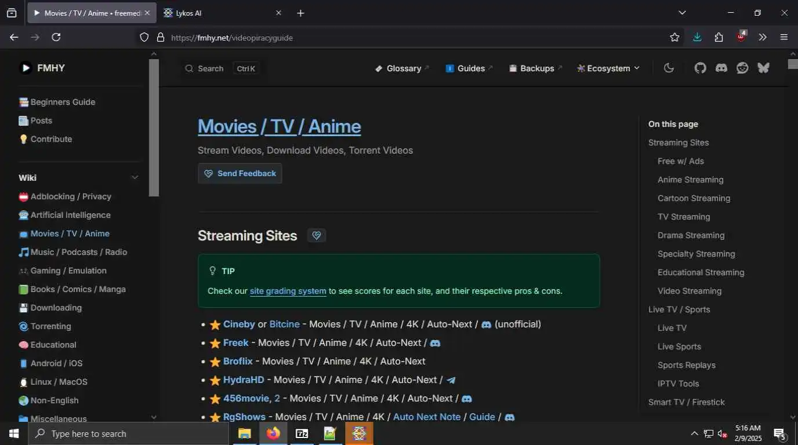This screenshot has width=798, height=445.
Task: Open the Bluesky butterfly icon
Action: (x=763, y=68)
